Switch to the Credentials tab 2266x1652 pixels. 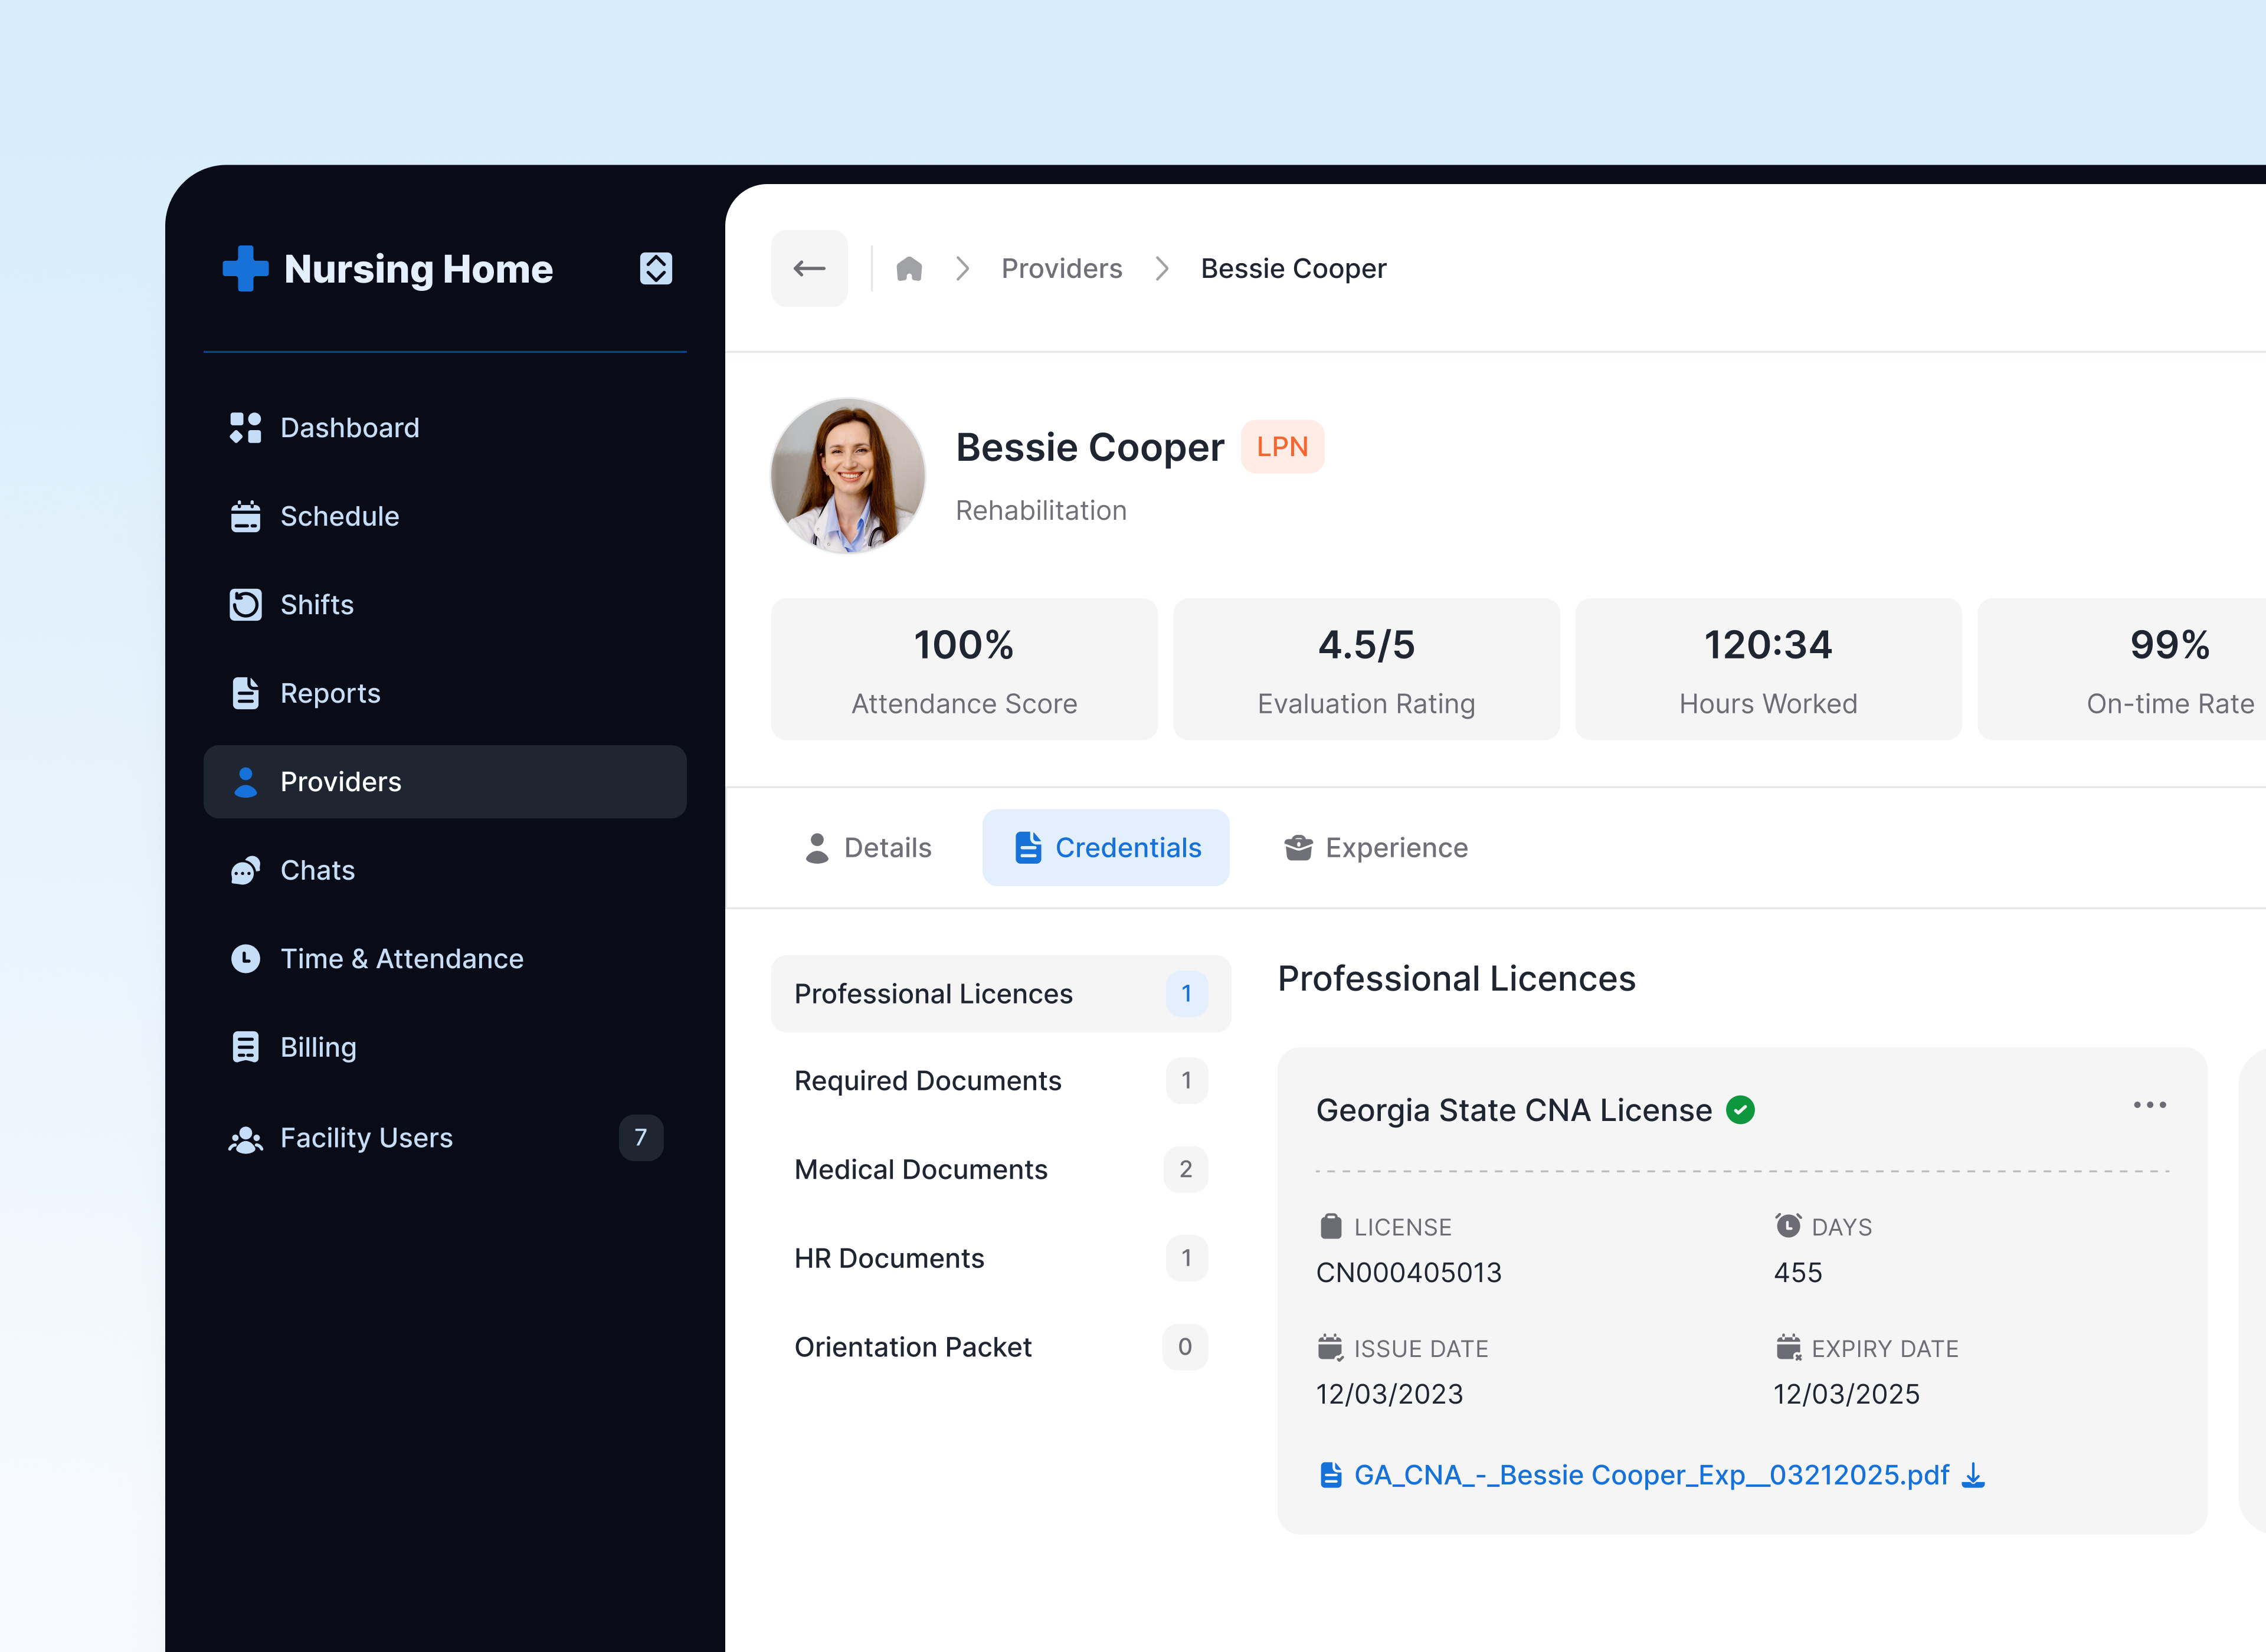(1106, 847)
